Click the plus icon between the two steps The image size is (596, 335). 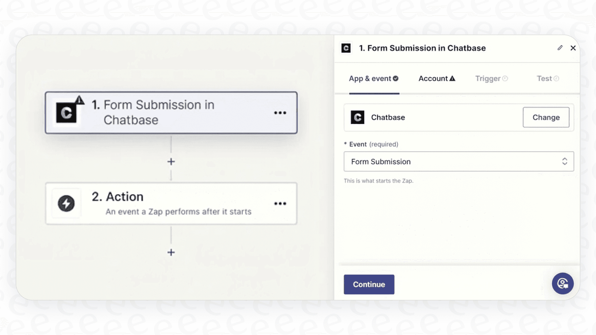171,161
